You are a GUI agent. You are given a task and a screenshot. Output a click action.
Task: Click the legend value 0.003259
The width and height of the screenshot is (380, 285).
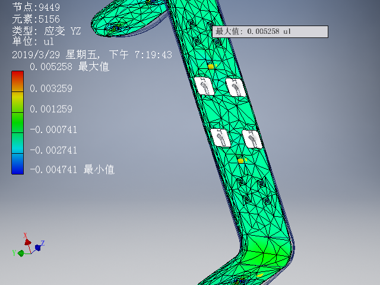point(51,88)
